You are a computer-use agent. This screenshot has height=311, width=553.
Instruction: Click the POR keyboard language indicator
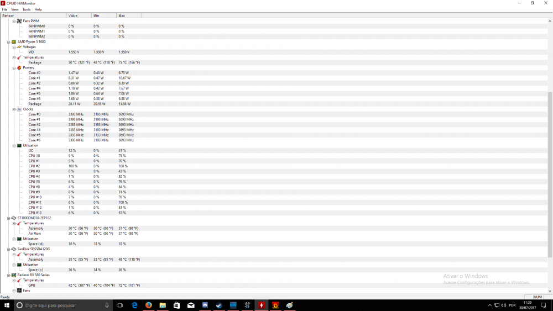point(513,305)
